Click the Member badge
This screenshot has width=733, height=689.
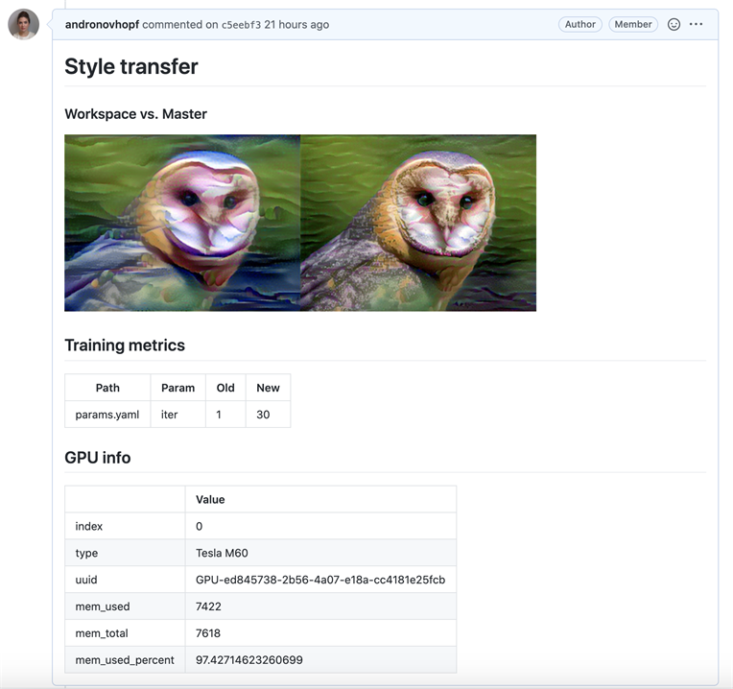coord(632,25)
